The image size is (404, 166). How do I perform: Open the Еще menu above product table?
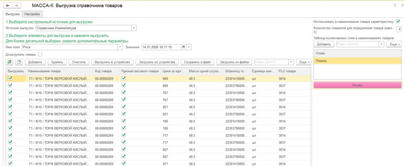(x=303, y=62)
